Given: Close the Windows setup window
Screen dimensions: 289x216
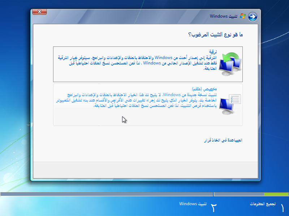Looking at the screenshot, I should [x=39, y=11].
